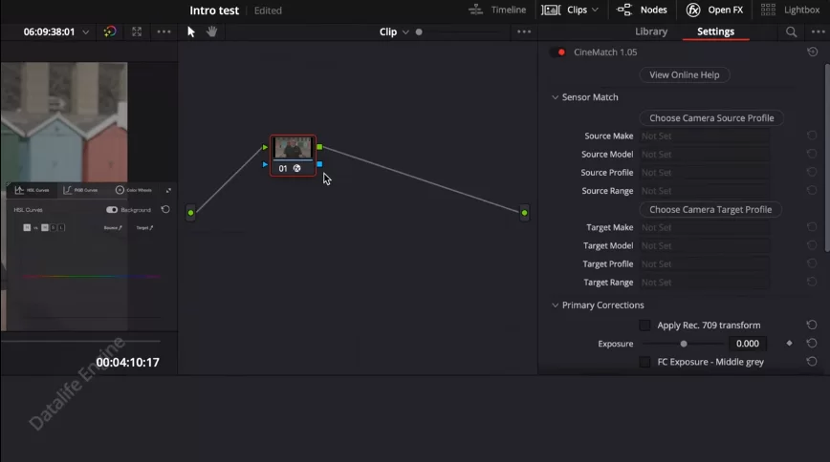The height and width of the screenshot is (462, 830).
Task: Open the node editor three-dot options menu
Action: pyautogui.click(x=523, y=31)
